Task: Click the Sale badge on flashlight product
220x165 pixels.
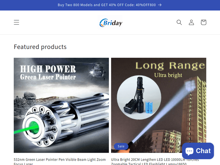Action: [x=121, y=146]
